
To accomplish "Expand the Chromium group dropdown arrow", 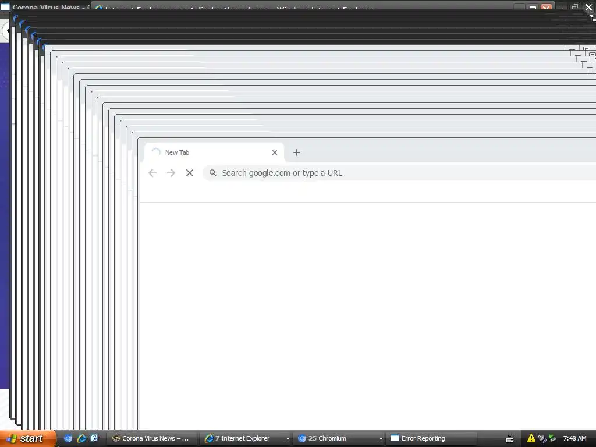I will pyautogui.click(x=381, y=439).
